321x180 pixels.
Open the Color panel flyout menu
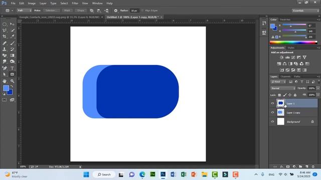318,19
